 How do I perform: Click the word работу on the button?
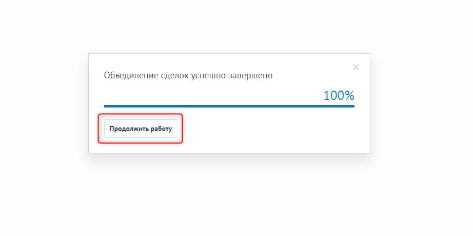coord(162,129)
